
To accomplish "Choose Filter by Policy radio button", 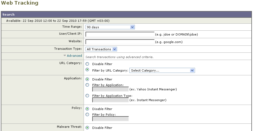I will coord(87,114).
